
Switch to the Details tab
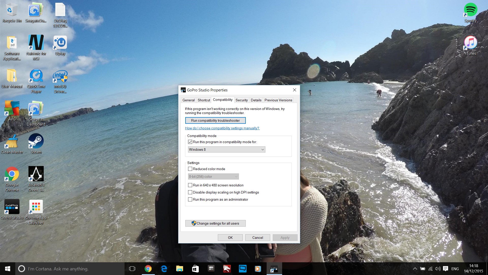click(256, 100)
